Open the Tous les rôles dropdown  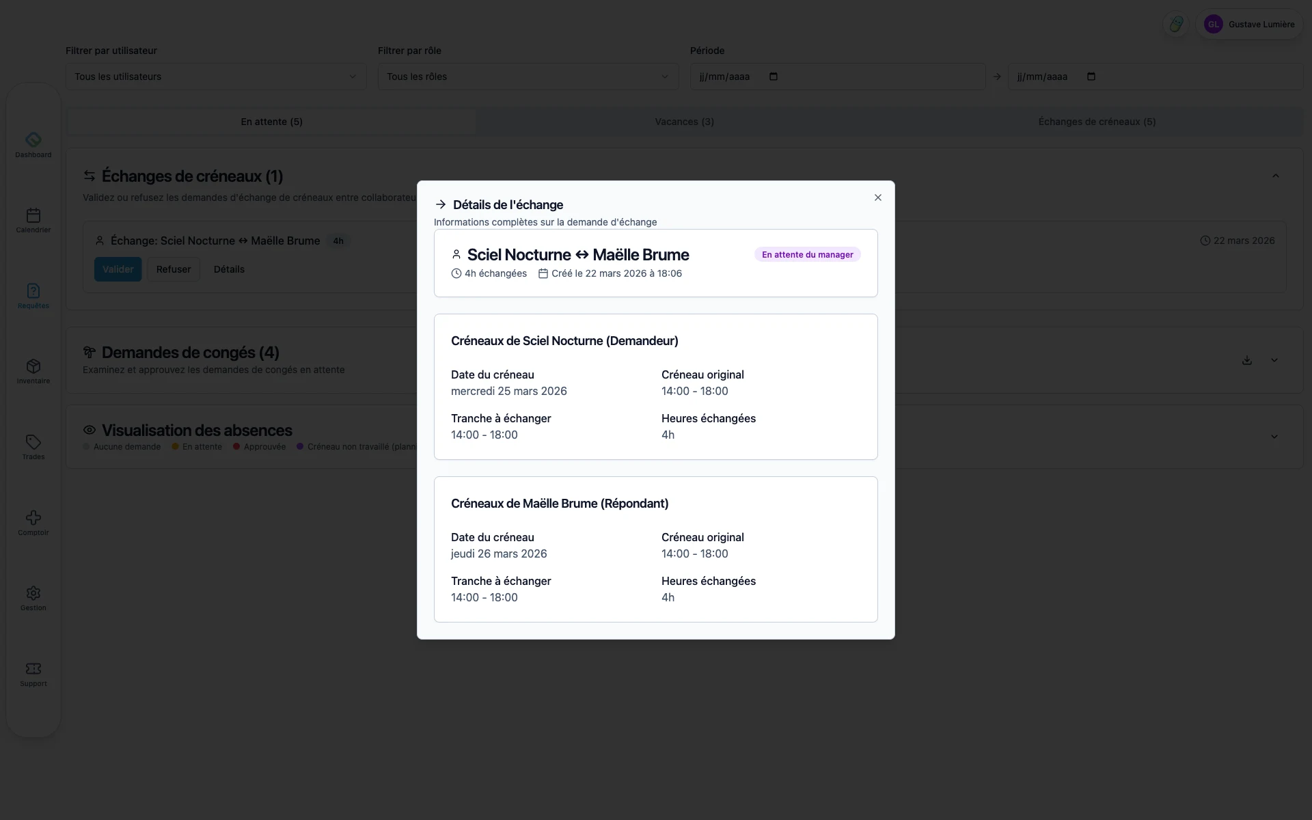[x=528, y=77]
